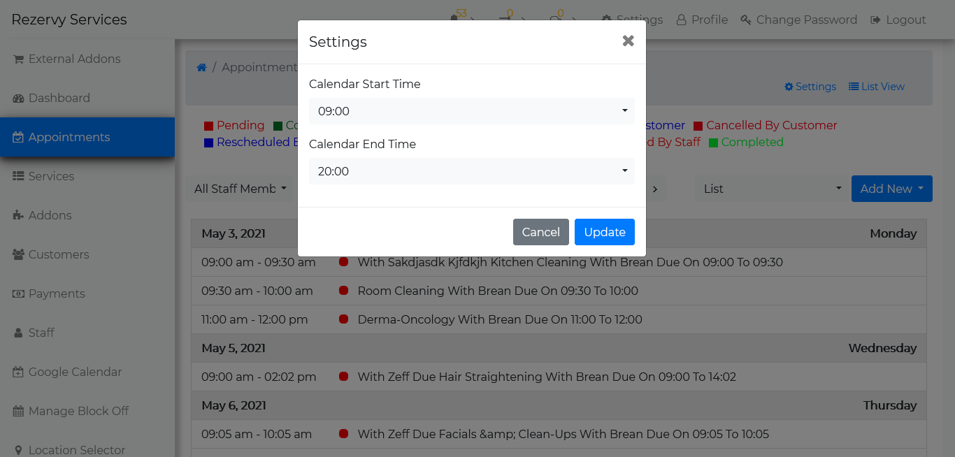This screenshot has width=955, height=457.
Task: Click the home breadcrumb icon
Action: point(202,66)
